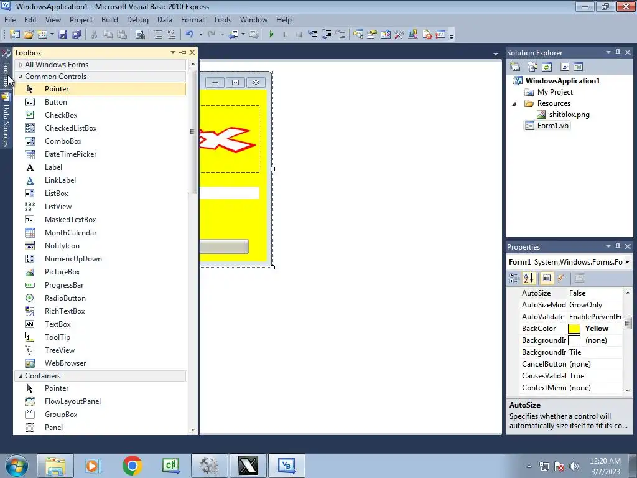
Task: Click the Open File toolbar icon
Action: [29, 35]
